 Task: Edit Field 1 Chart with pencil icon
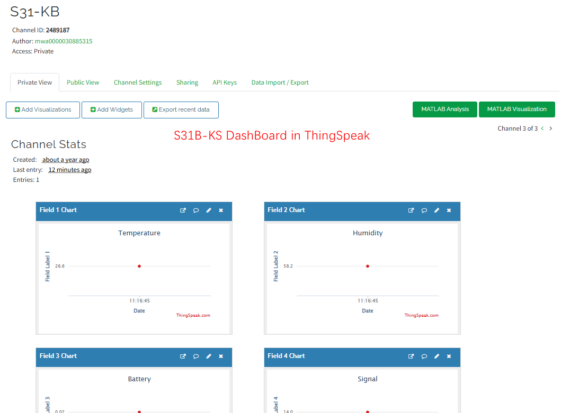209,210
